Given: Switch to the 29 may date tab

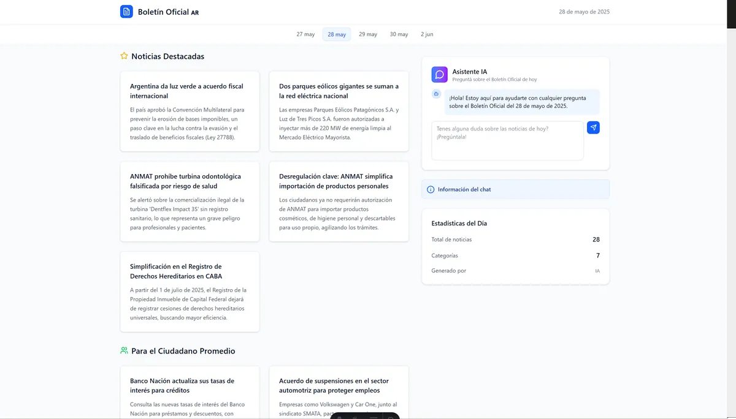Looking at the screenshot, I should [368, 34].
